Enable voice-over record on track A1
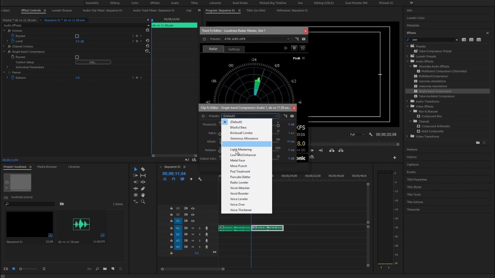This screenshot has width=495, height=278. tap(207, 228)
